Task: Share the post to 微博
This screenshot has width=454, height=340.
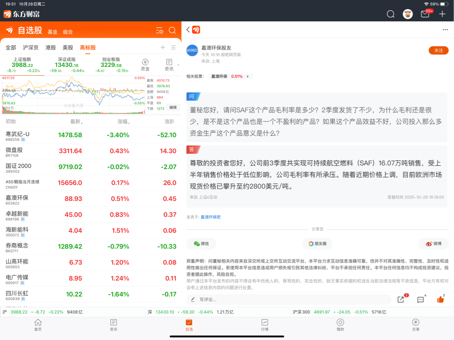Action: coord(434,243)
